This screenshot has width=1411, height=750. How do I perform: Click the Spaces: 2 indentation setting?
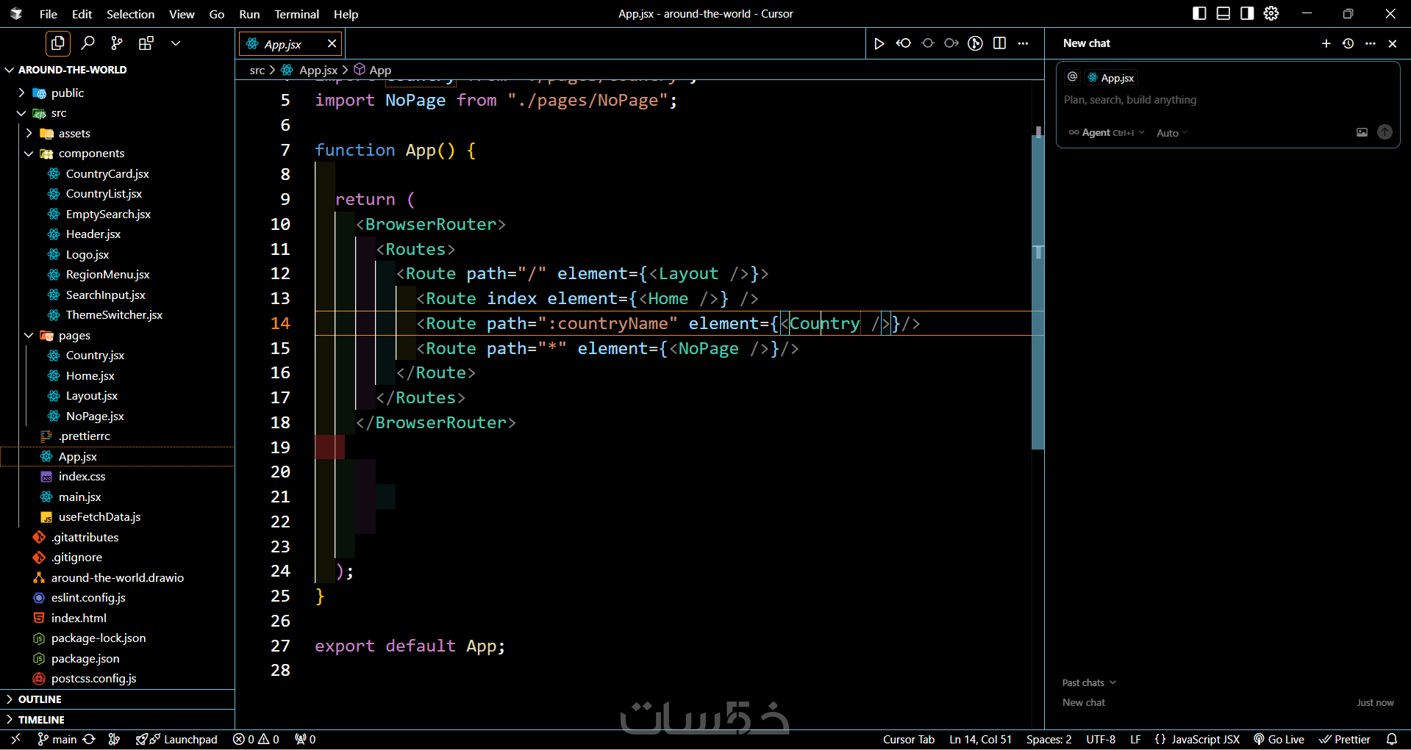[1049, 739]
